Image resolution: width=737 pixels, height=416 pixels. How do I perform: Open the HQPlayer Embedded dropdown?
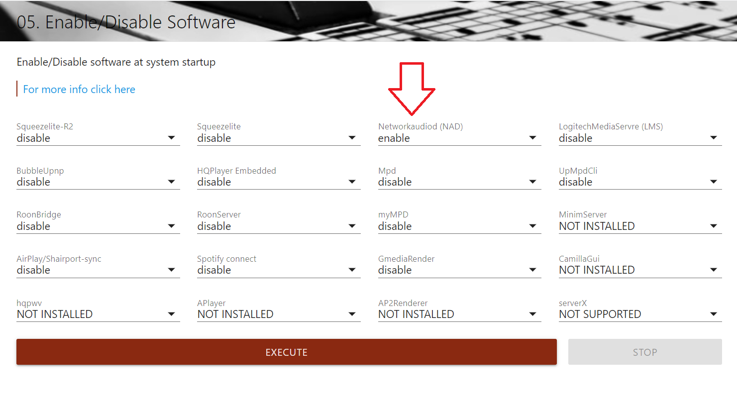coord(279,182)
